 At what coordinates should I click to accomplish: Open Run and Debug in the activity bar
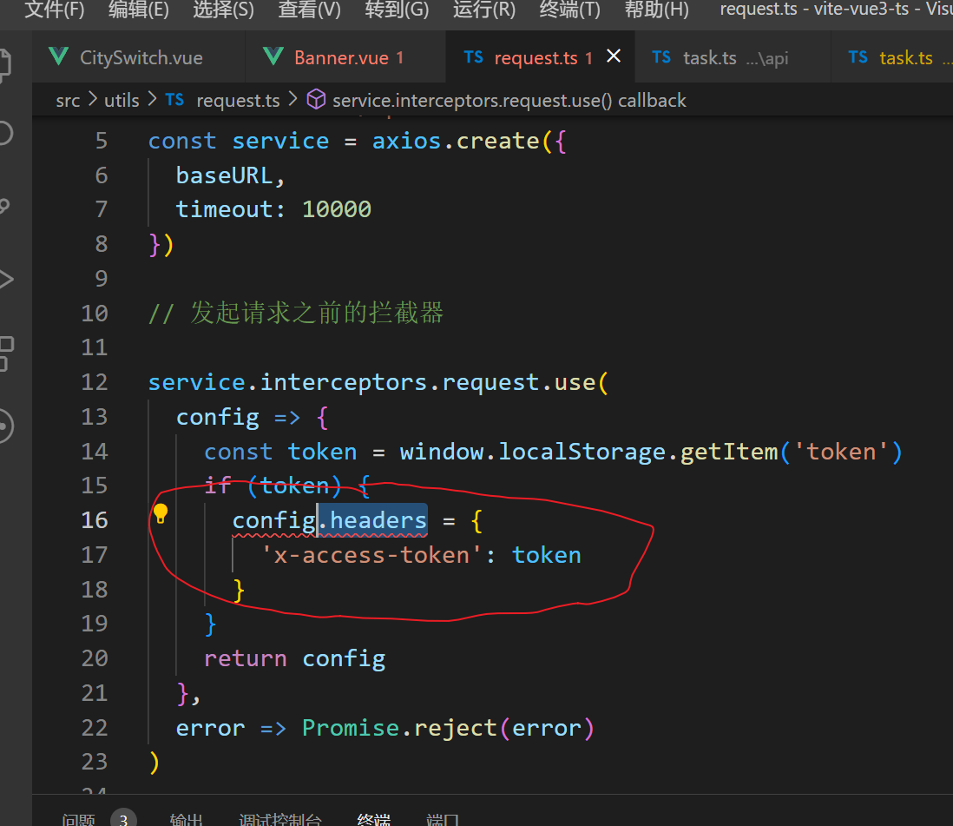click(x=5, y=279)
